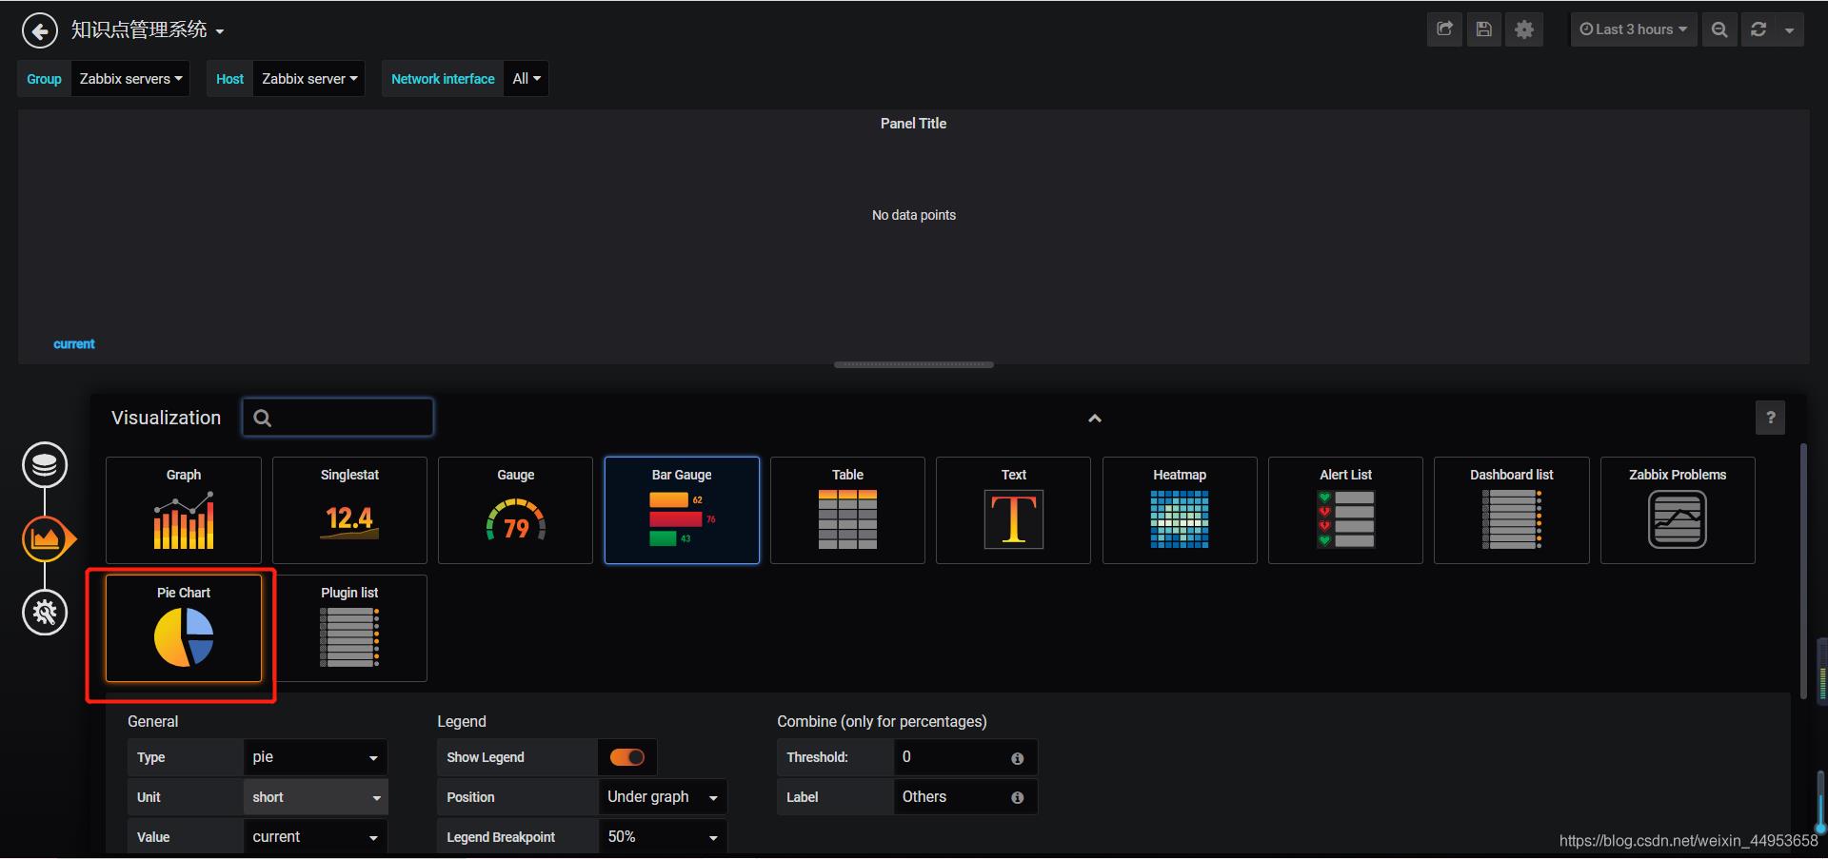Open the help question mark button
Image resolution: width=1828 pixels, height=859 pixels.
(x=1770, y=418)
